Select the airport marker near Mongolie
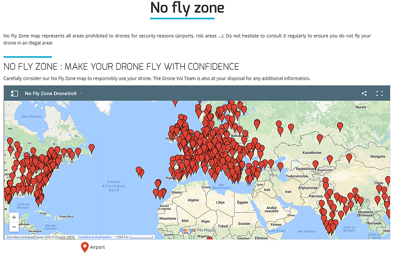 349,158
